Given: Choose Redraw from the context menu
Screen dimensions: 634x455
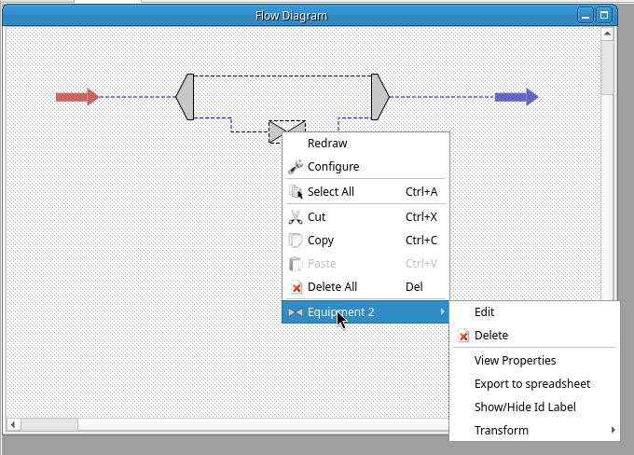Looking at the screenshot, I should [x=365, y=144].
